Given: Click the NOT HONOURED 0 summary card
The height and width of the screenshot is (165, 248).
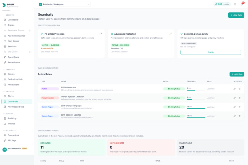Looking at the screenshot, I should [x=141, y=147].
